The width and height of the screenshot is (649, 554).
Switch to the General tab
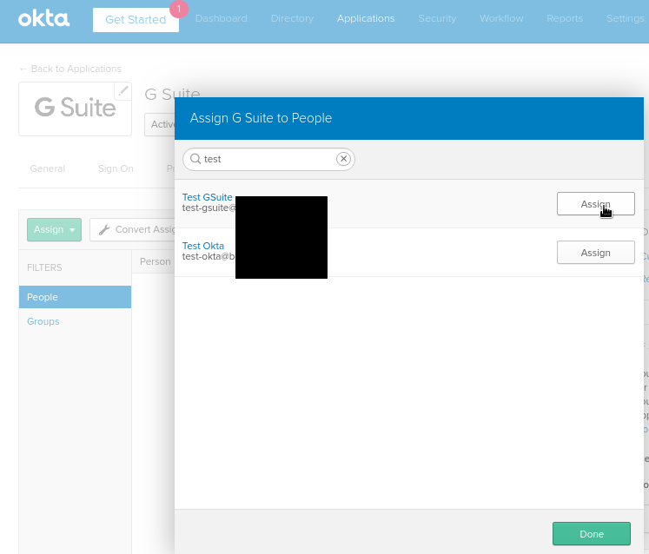48,168
